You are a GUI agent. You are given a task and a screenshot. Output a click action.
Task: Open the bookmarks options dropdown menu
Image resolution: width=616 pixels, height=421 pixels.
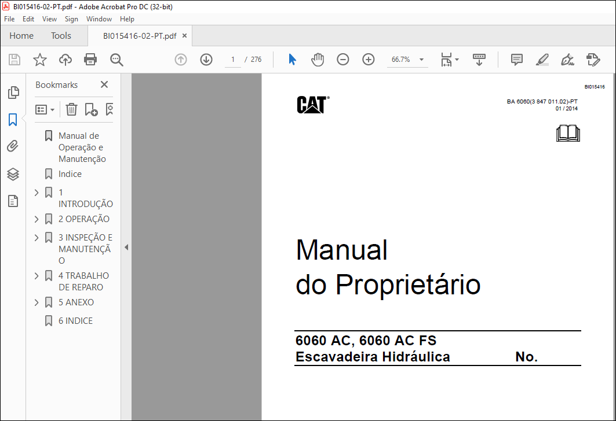coord(45,109)
